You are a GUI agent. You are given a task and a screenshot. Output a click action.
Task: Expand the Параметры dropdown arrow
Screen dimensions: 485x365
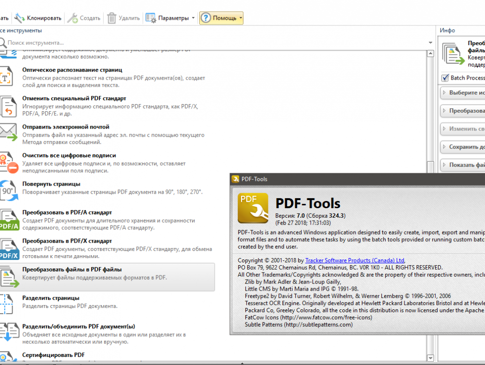tap(194, 18)
